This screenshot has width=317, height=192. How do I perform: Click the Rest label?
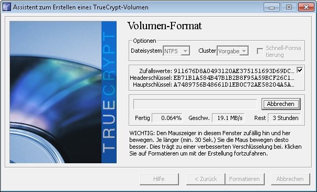pos(260,118)
